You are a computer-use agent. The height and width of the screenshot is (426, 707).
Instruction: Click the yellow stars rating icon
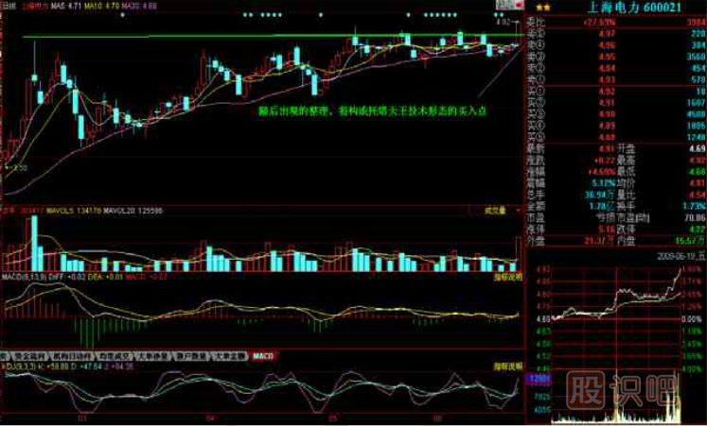pyautogui.click(x=539, y=6)
